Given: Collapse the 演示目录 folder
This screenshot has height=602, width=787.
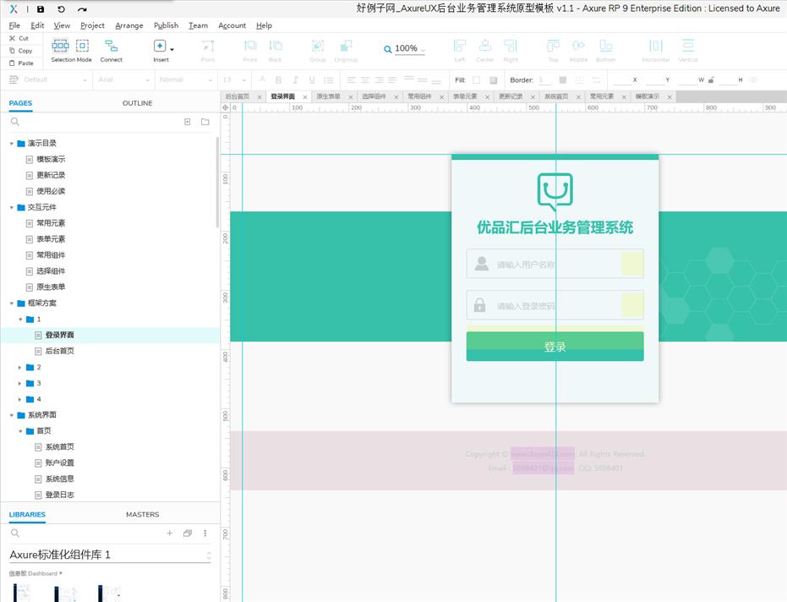Looking at the screenshot, I should tap(12, 144).
